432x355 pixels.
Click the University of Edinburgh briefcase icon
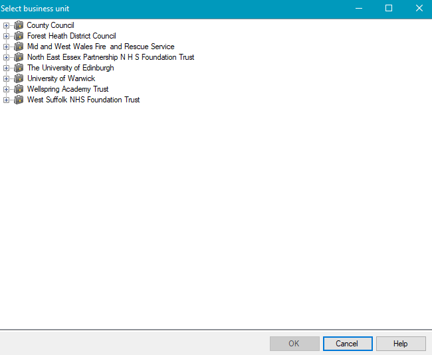(19, 68)
